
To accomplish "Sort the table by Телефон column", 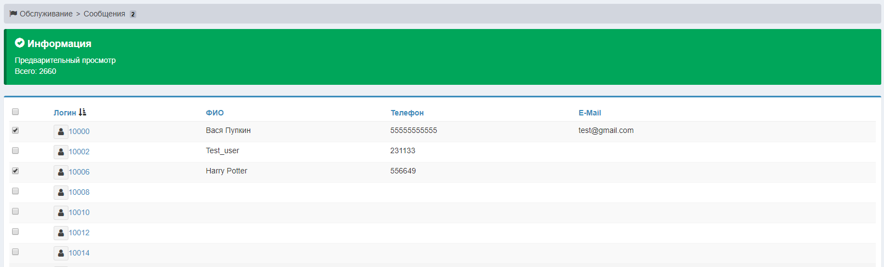I will pyautogui.click(x=407, y=113).
